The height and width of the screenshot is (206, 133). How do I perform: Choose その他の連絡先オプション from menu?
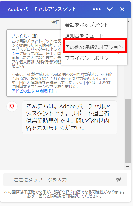pos(94,47)
